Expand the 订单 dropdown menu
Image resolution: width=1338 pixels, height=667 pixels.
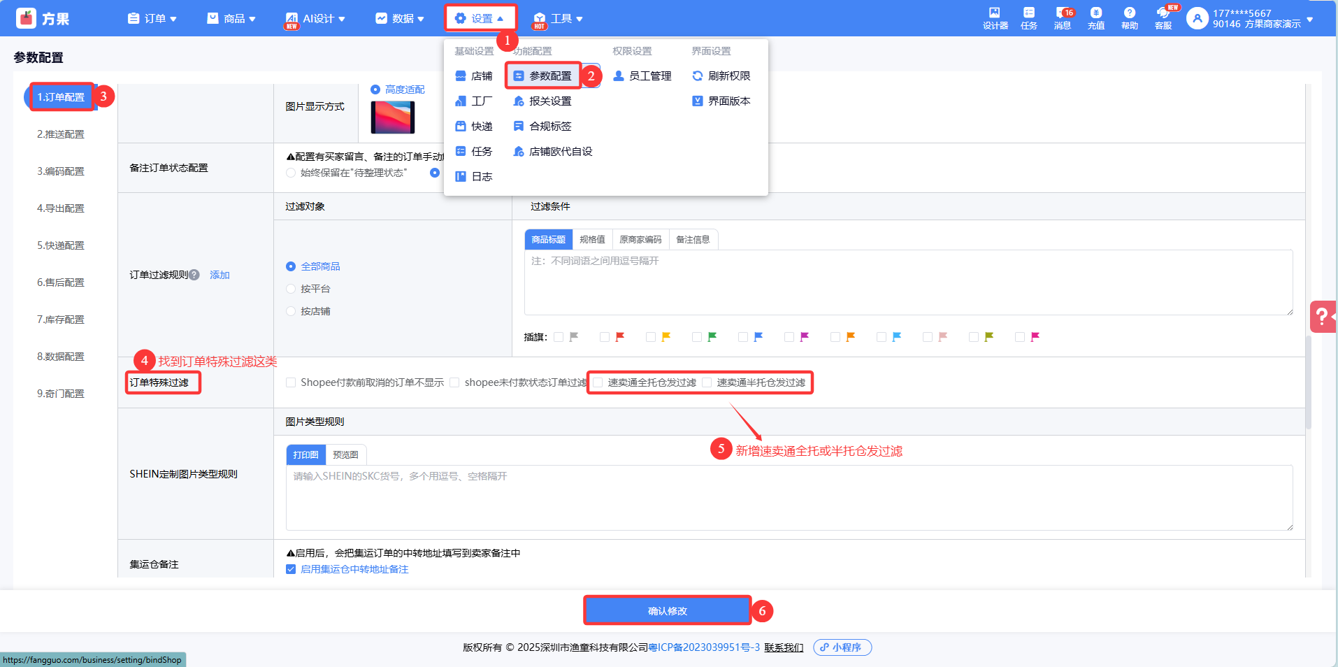tap(152, 18)
